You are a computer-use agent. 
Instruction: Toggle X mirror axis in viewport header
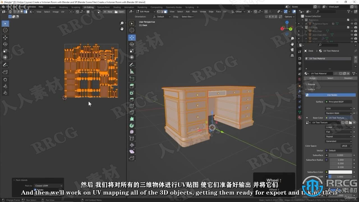(x=270, y=17)
